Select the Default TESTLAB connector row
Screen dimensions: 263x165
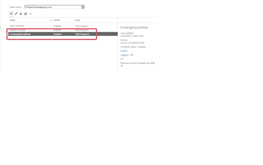tap(63, 30)
